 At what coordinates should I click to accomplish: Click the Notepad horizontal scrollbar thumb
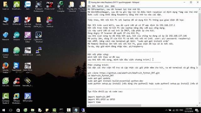point(115,105)
